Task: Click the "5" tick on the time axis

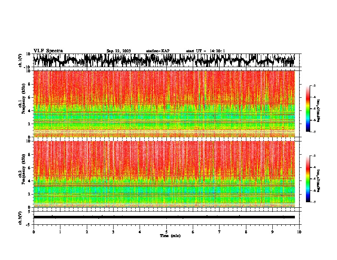Action: coord(166,232)
